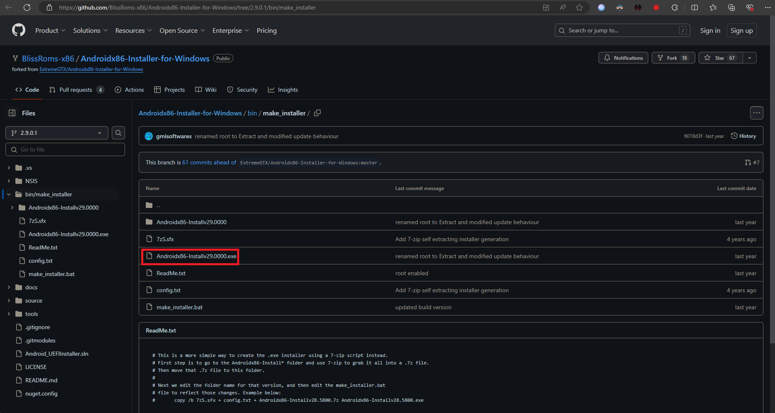Viewport: 775px width, 413px height.
Task: Expand the Enterprise navigation dropdown
Action: (231, 30)
